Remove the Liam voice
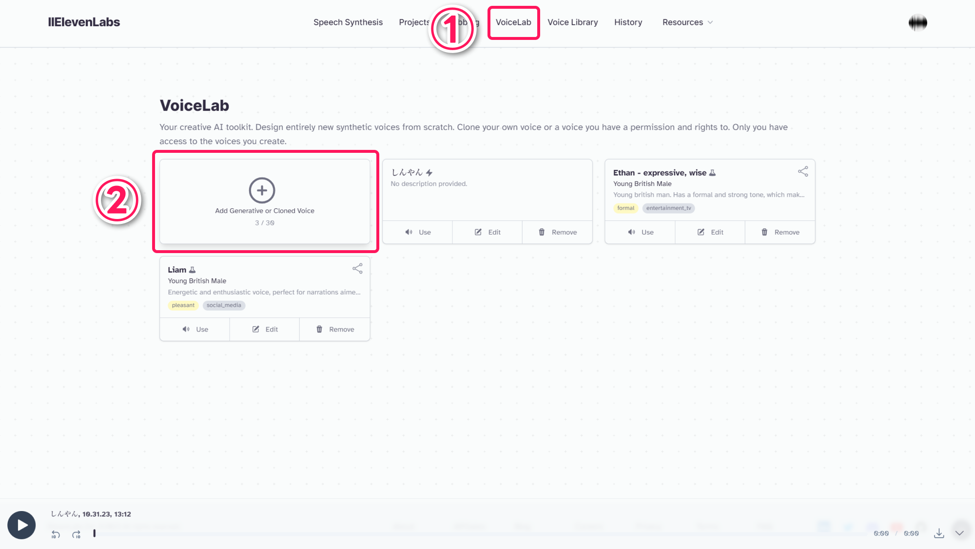Viewport: 975px width, 549px height. point(335,329)
